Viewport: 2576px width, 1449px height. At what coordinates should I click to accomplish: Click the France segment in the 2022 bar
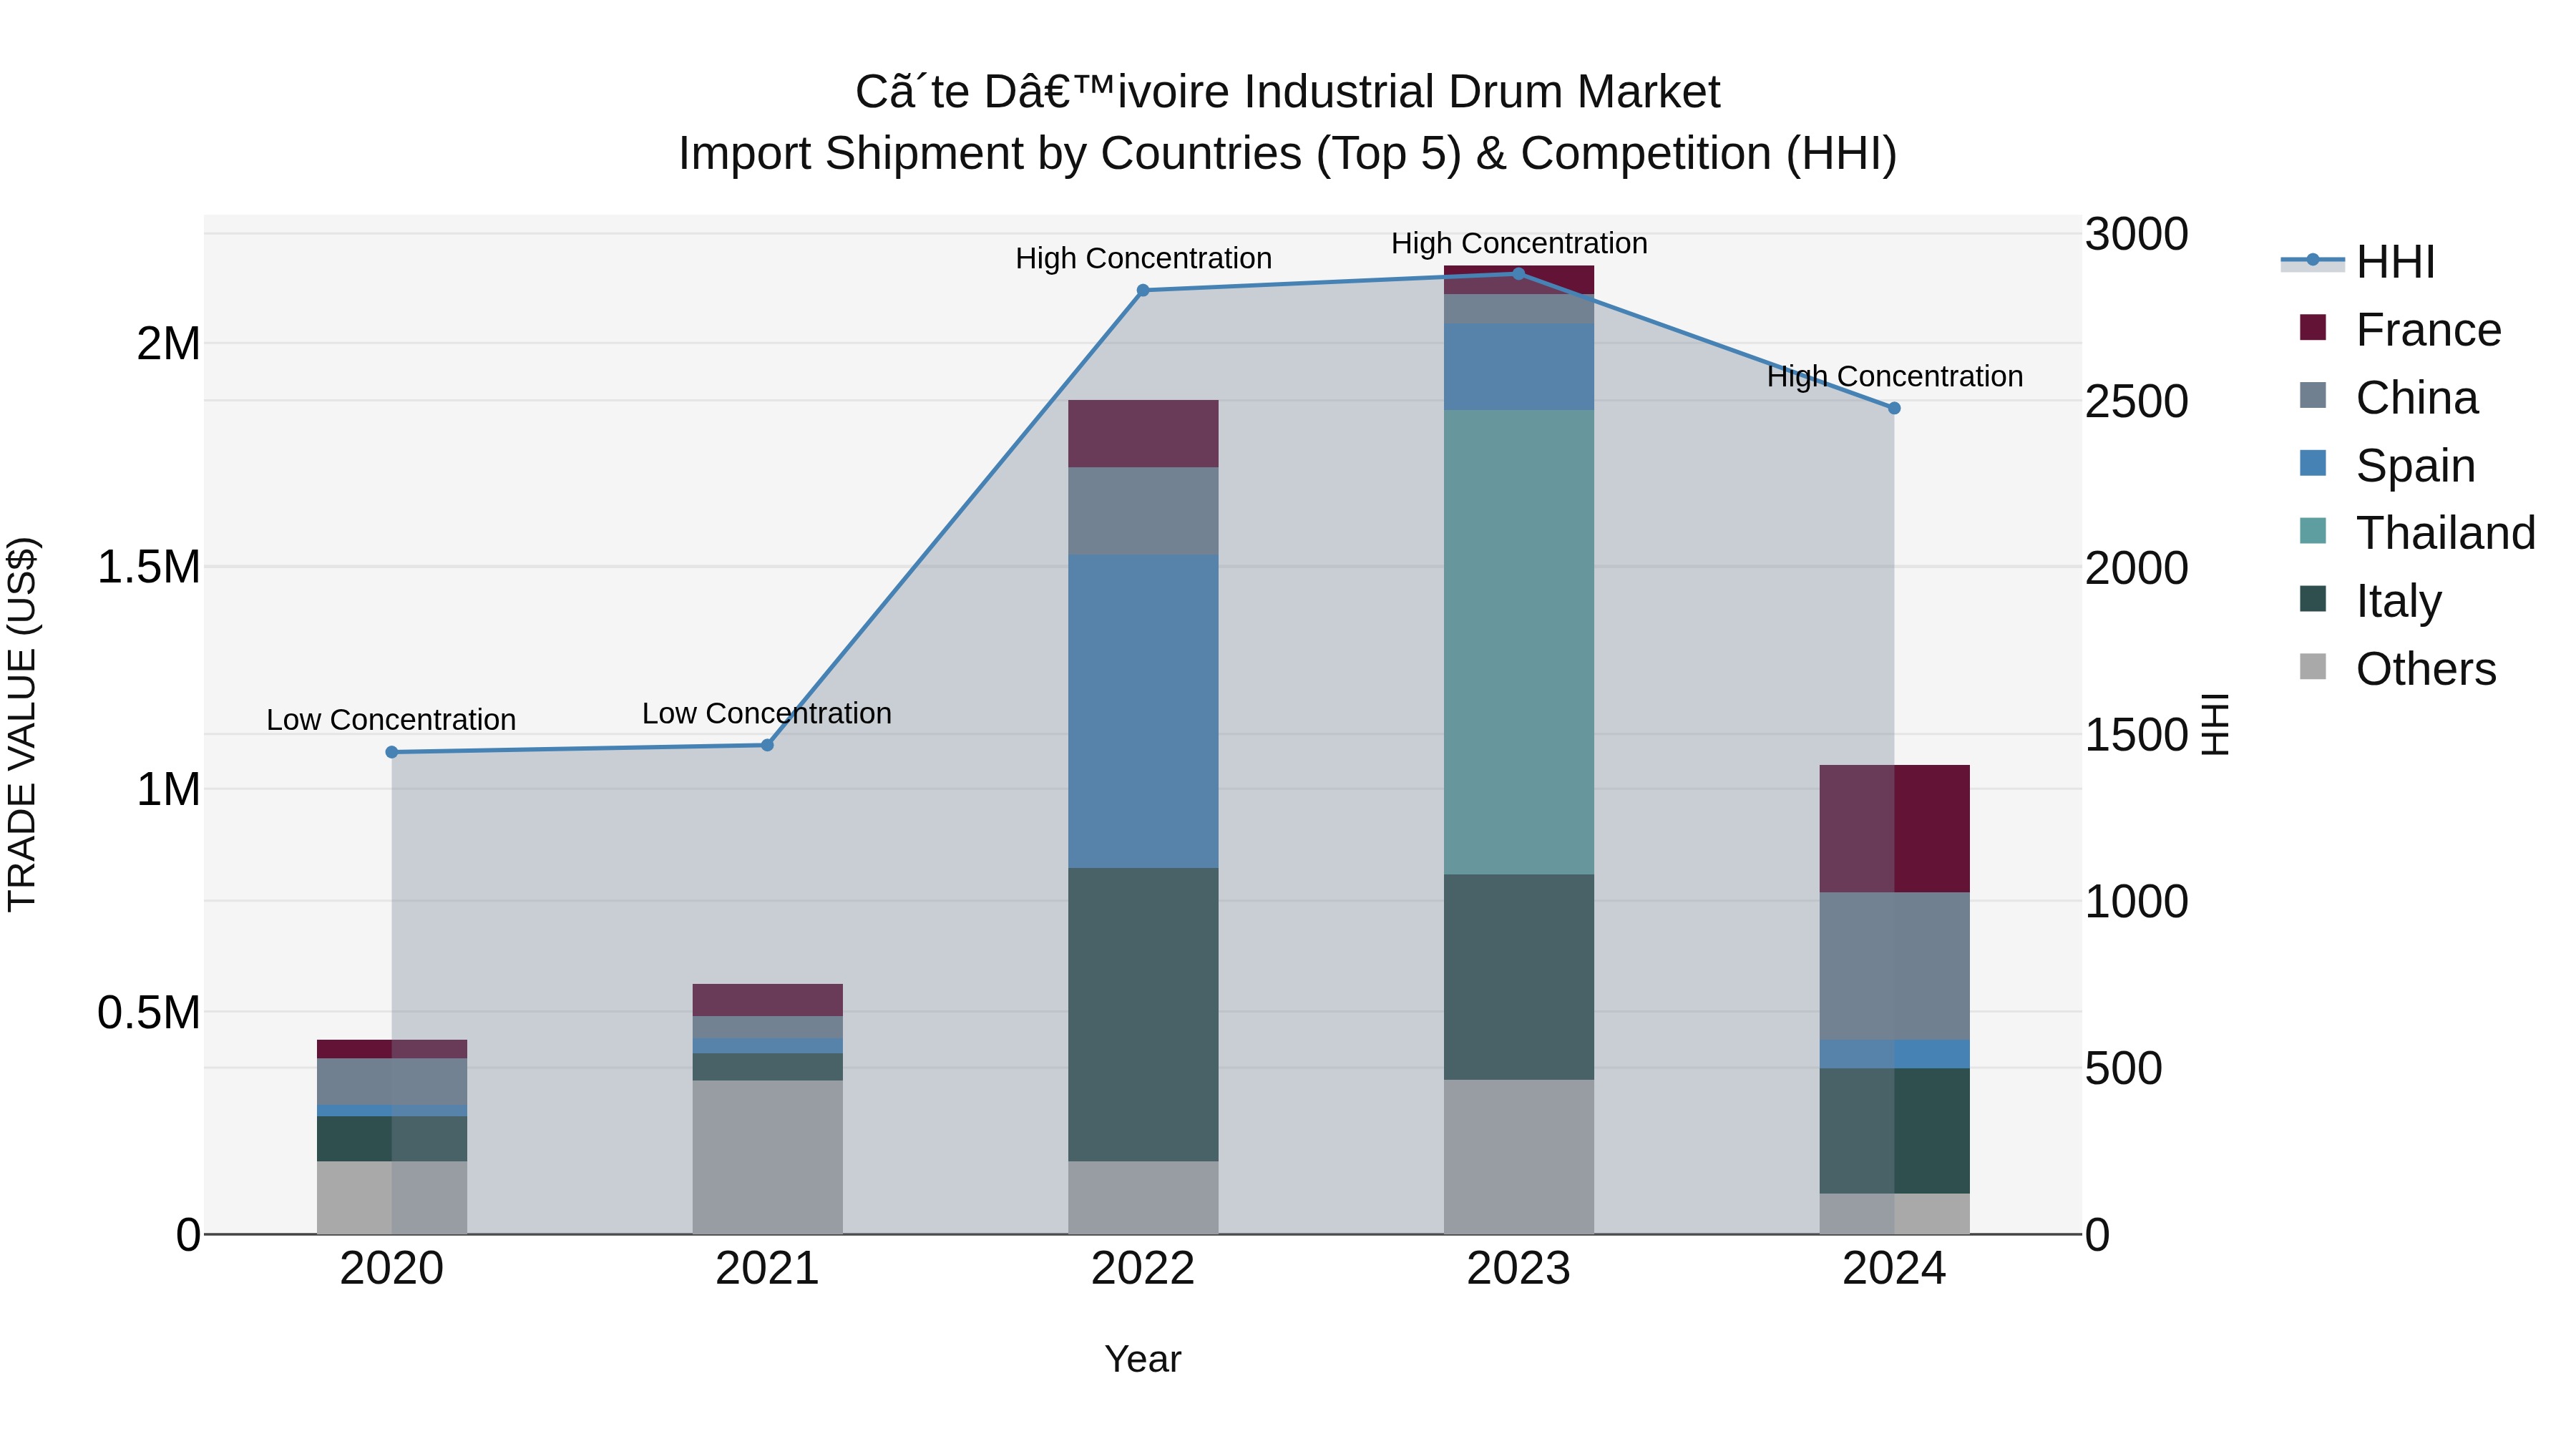tap(1143, 434)
